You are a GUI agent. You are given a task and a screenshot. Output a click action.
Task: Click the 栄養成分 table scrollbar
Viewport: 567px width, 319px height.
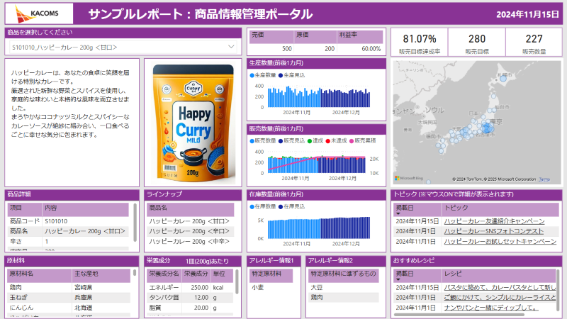(237, 281)
